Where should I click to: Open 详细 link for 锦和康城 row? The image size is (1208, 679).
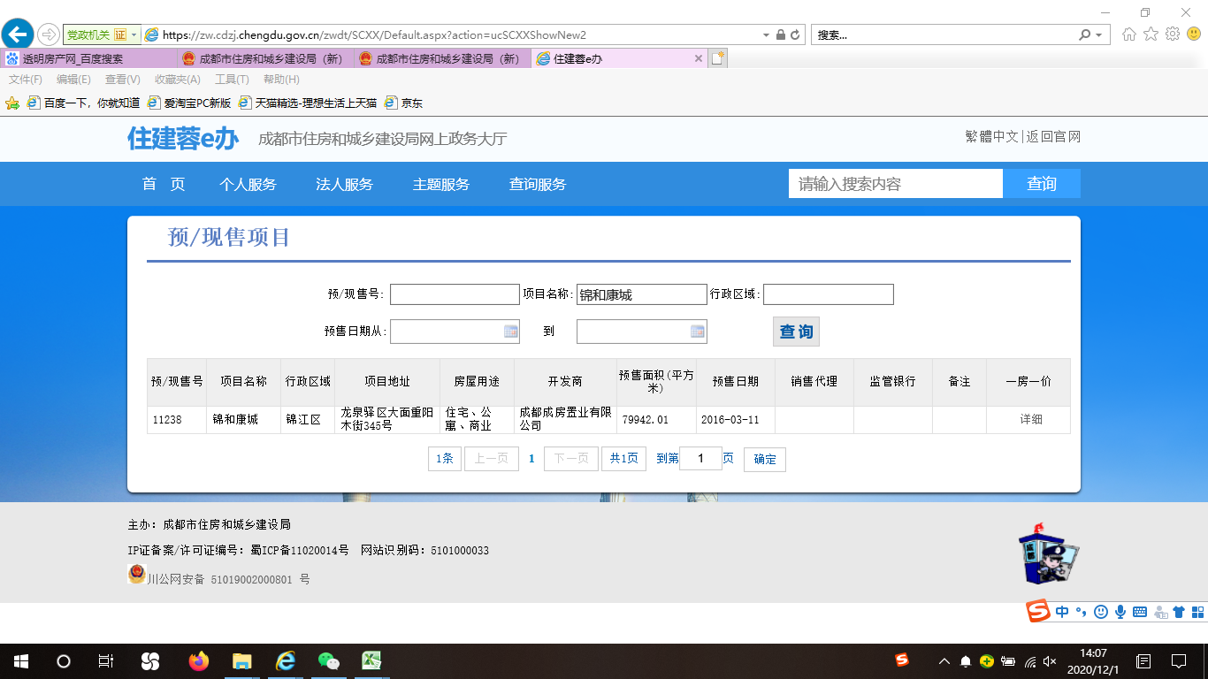pos(1030,420)
